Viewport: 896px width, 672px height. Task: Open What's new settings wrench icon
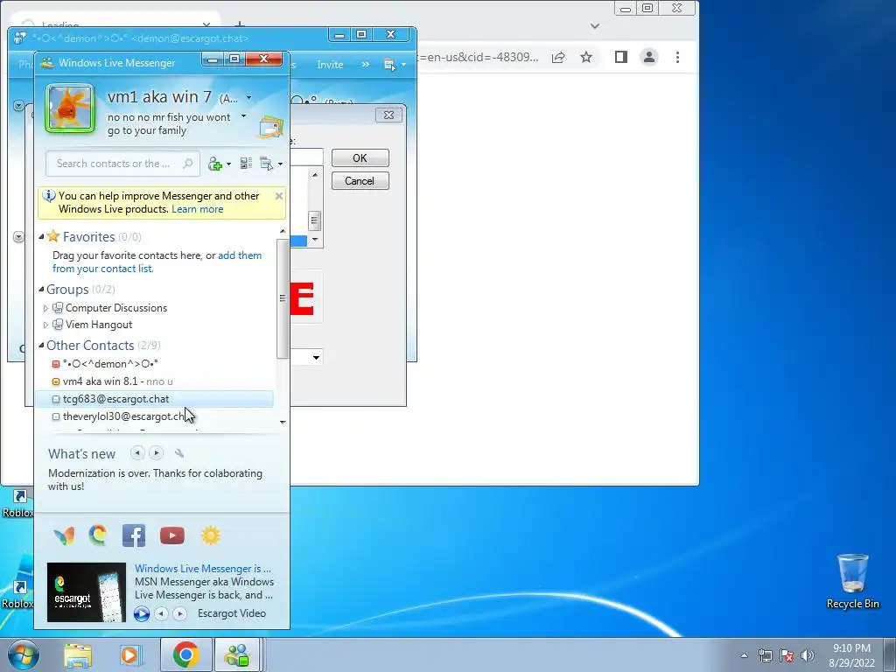point(179,454)
